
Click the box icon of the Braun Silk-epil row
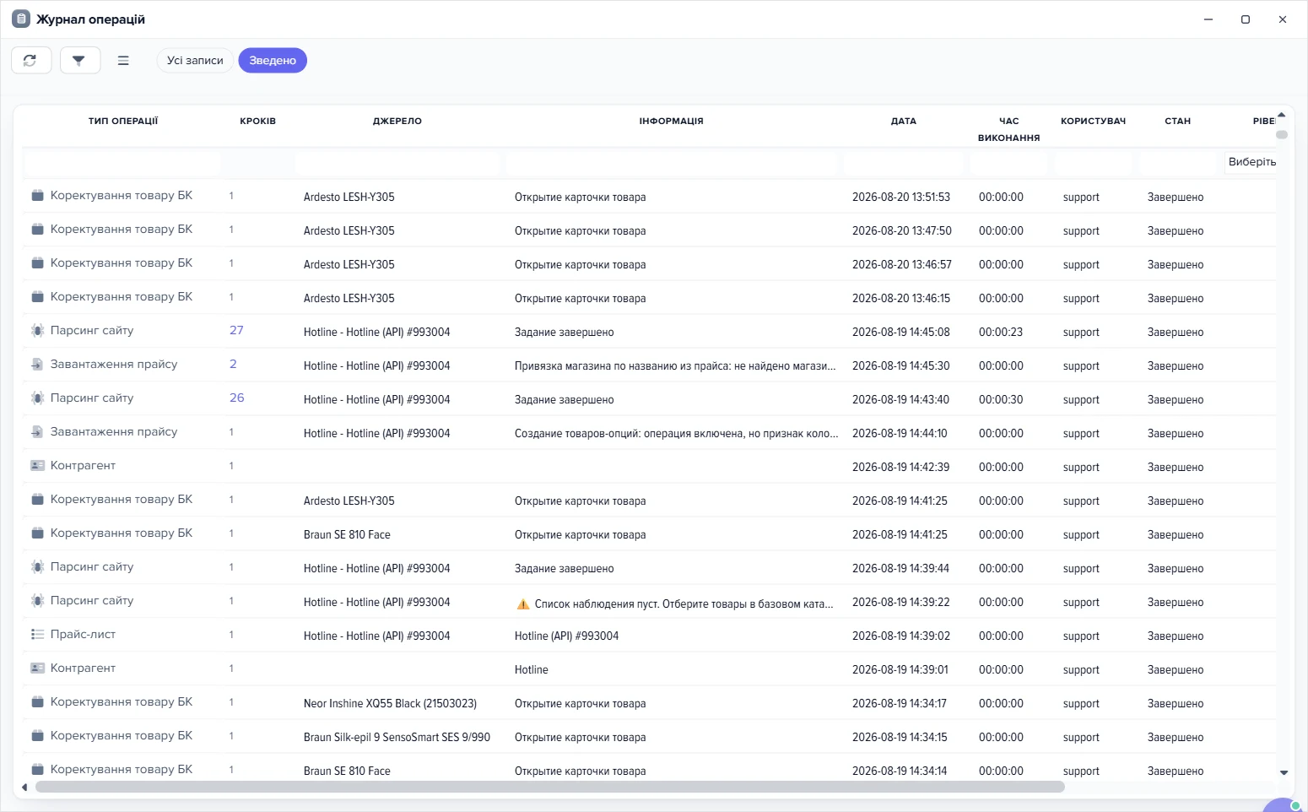coord(37,736)
